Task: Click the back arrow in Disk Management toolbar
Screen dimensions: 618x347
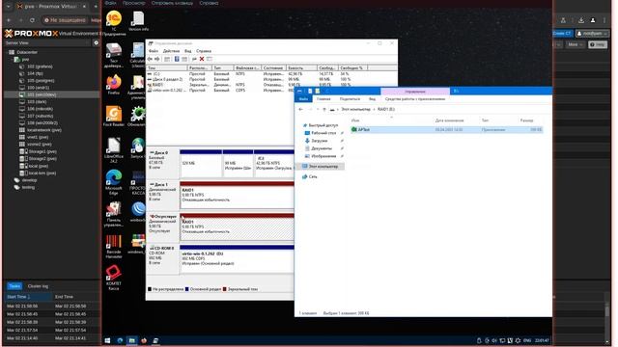Action: pyautogui.click(x=150, y=59)
